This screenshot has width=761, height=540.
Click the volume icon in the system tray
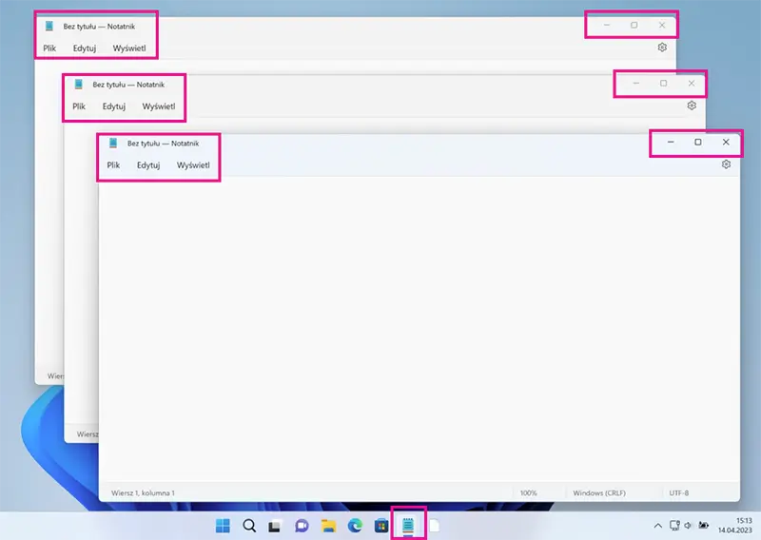click(x=688, y=525)
